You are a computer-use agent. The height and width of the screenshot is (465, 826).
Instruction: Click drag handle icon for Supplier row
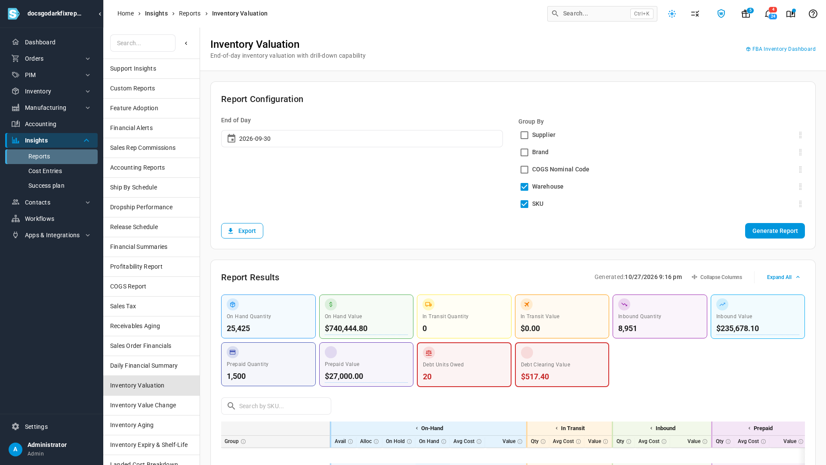pos(801,135)
